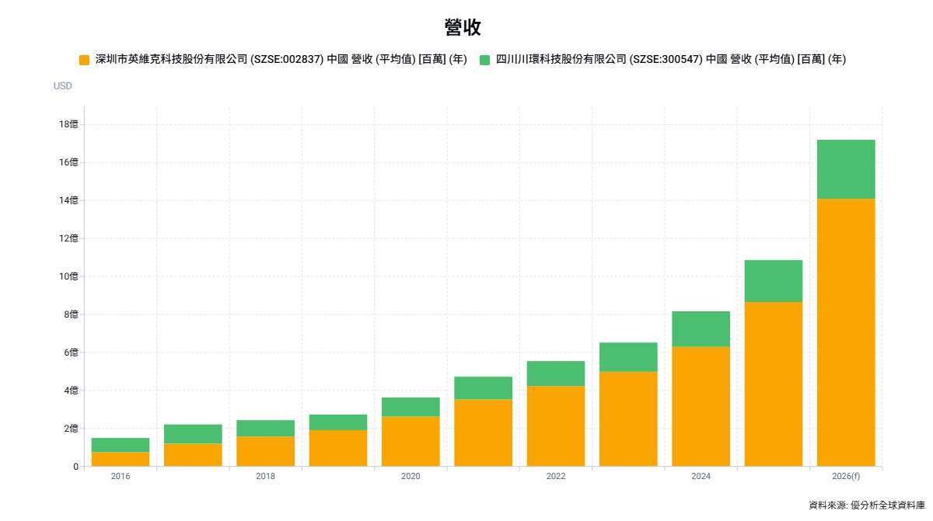Click the 資料來源 優分析全球資料庫 source text
933x521 pixels.
(x=867, y=505)
